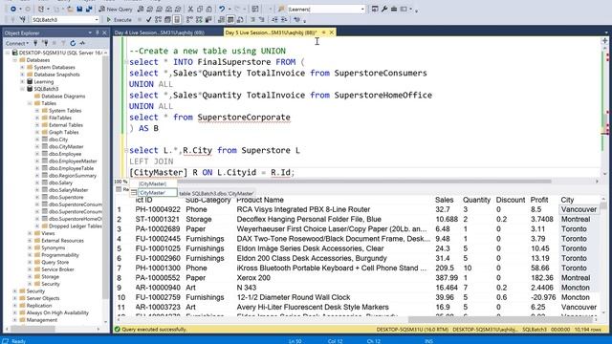The width and height of the screenshot is (612, 344).
Task: Click the Copy icon in toolbar
Action: pos(200,9)
